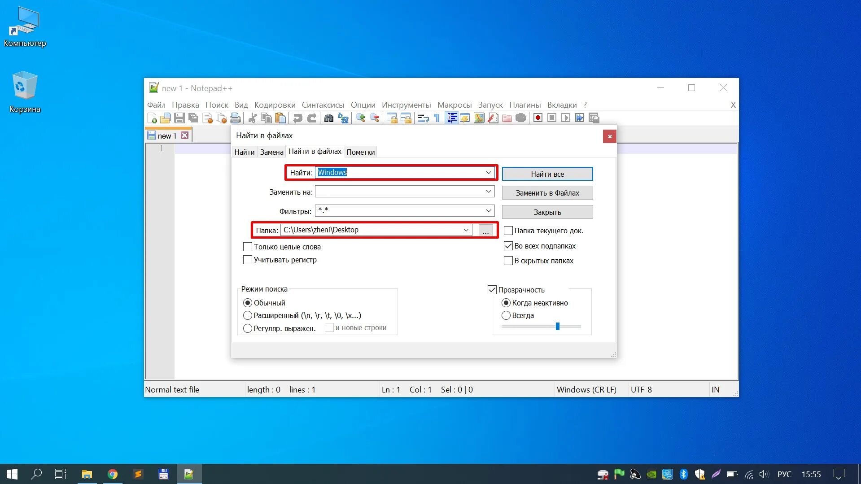Expand the 'Заменить на' dropdown arrow
Image resolution: width=861 pixels, height=484 pixels.
coord(489,192)
